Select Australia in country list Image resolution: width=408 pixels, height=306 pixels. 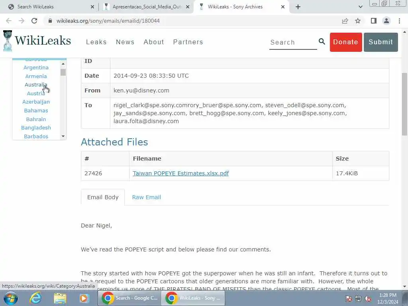36,85
